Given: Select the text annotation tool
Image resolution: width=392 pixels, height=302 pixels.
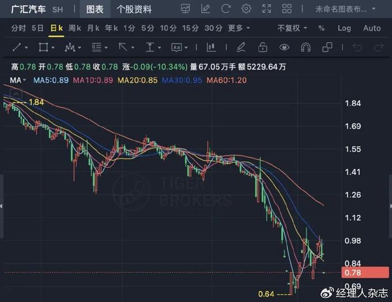Looking at the screenshot, I should (176, 47).
